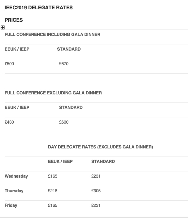Click the Wednesday row label
This screenshot has height=218, width=188.
pos(16,176)
